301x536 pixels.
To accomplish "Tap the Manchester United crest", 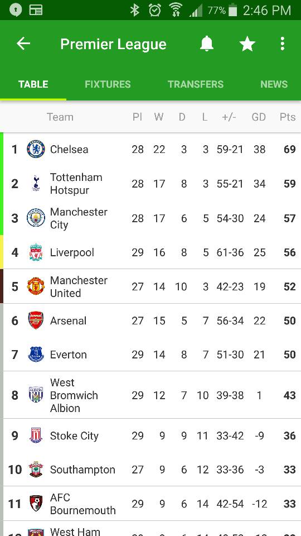I will [x=36, y=286].
